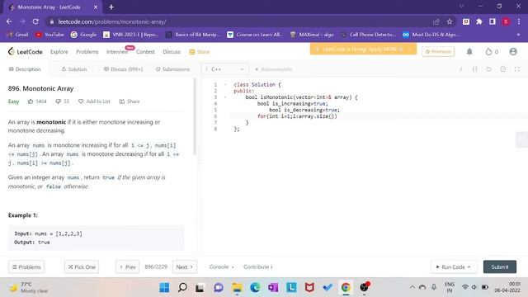This screenshot has width=528, height=297.
Task: Click the LeetCode logo
Action: pyautogui.click(x=26, y=51)
